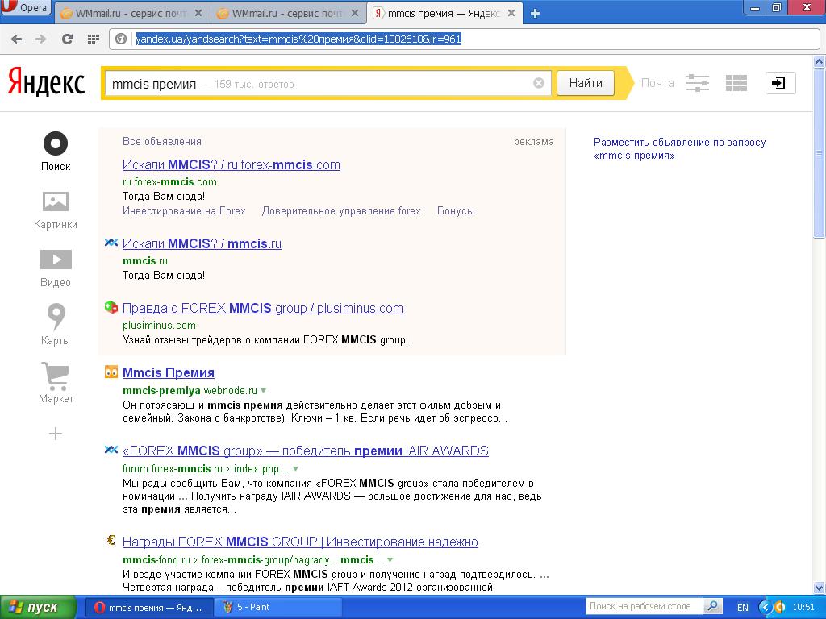Viewport: 826px width, 619px height.
Task: Click the scrollbar down arrow
Action: [820, 588]
